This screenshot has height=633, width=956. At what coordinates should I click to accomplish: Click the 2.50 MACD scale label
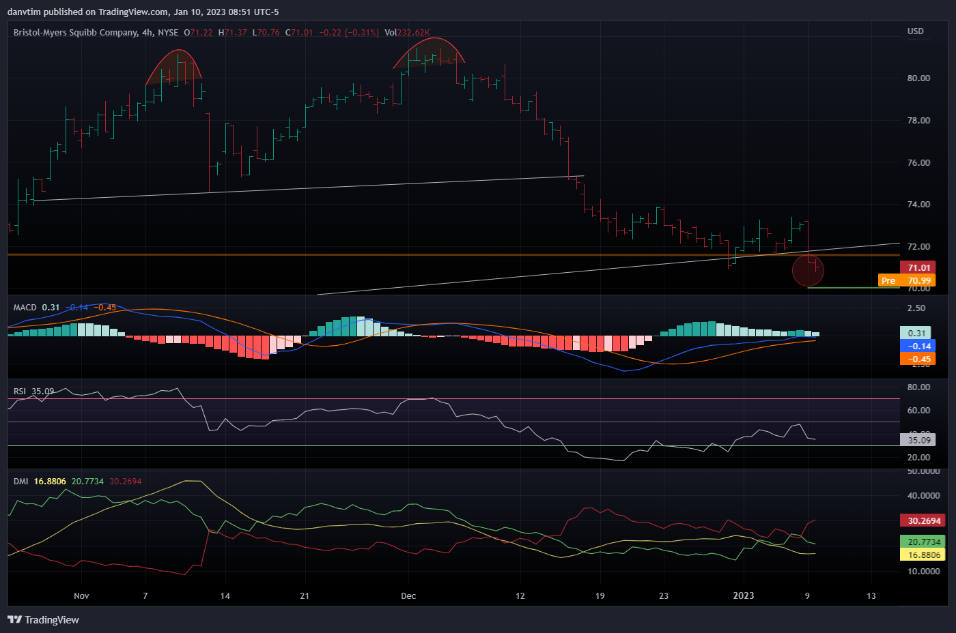[916, 308]
